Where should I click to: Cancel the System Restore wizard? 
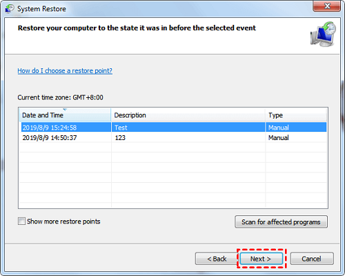click(x=312, y=259)
